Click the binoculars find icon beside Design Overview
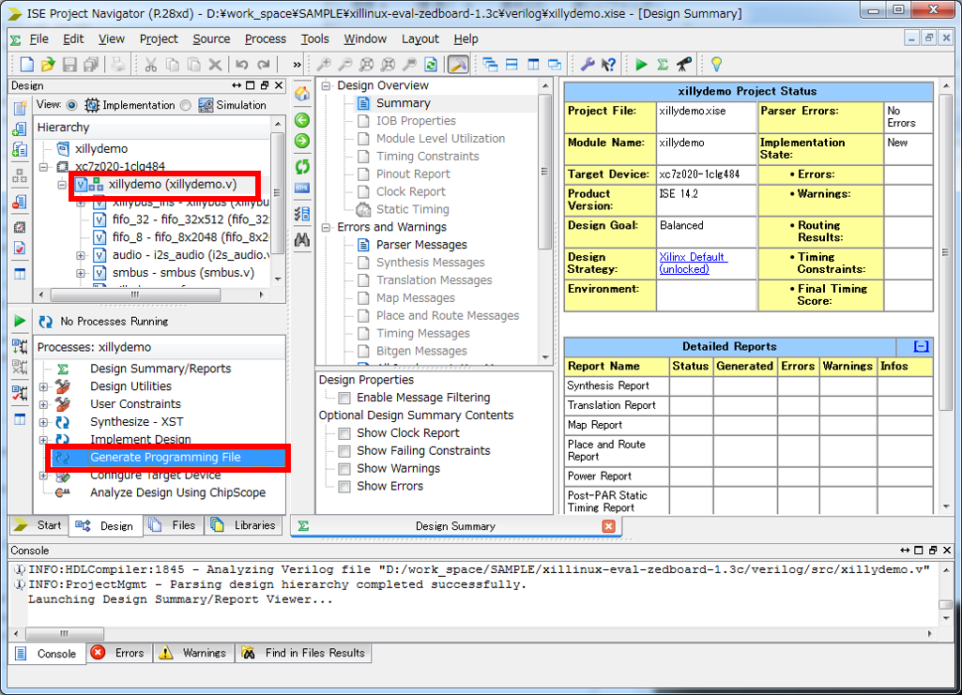Image resolution: width=962 pixels, height=695 pixels. 302,240
